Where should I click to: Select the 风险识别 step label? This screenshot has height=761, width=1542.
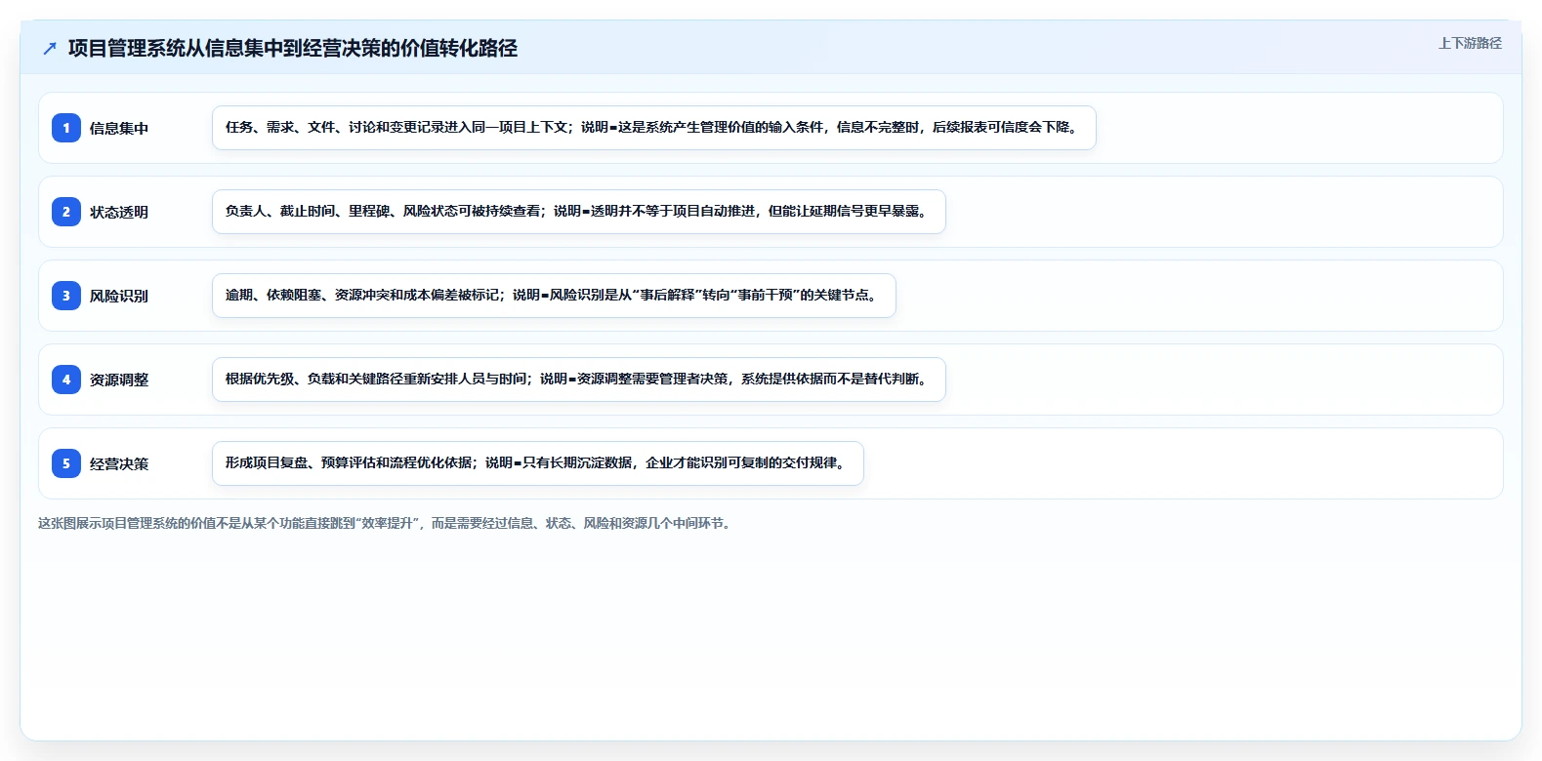coord(119,296)
